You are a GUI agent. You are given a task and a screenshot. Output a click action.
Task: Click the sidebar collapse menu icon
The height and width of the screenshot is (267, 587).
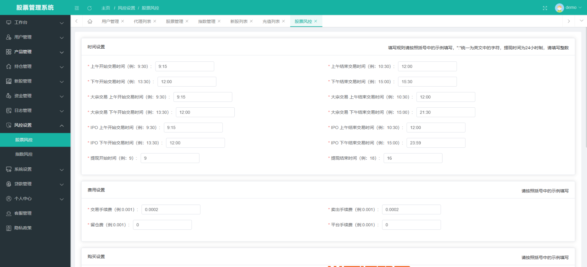[x=77, y=8]
